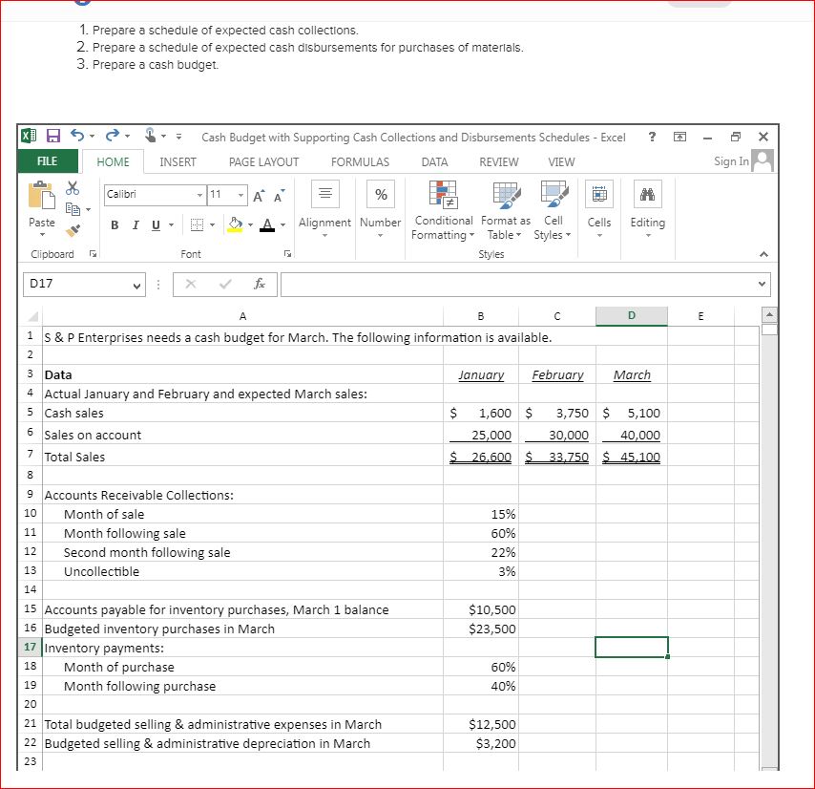Apply the Percent number format icon
The height and width of the screenshot is (789, 815).
click(380, 196)
